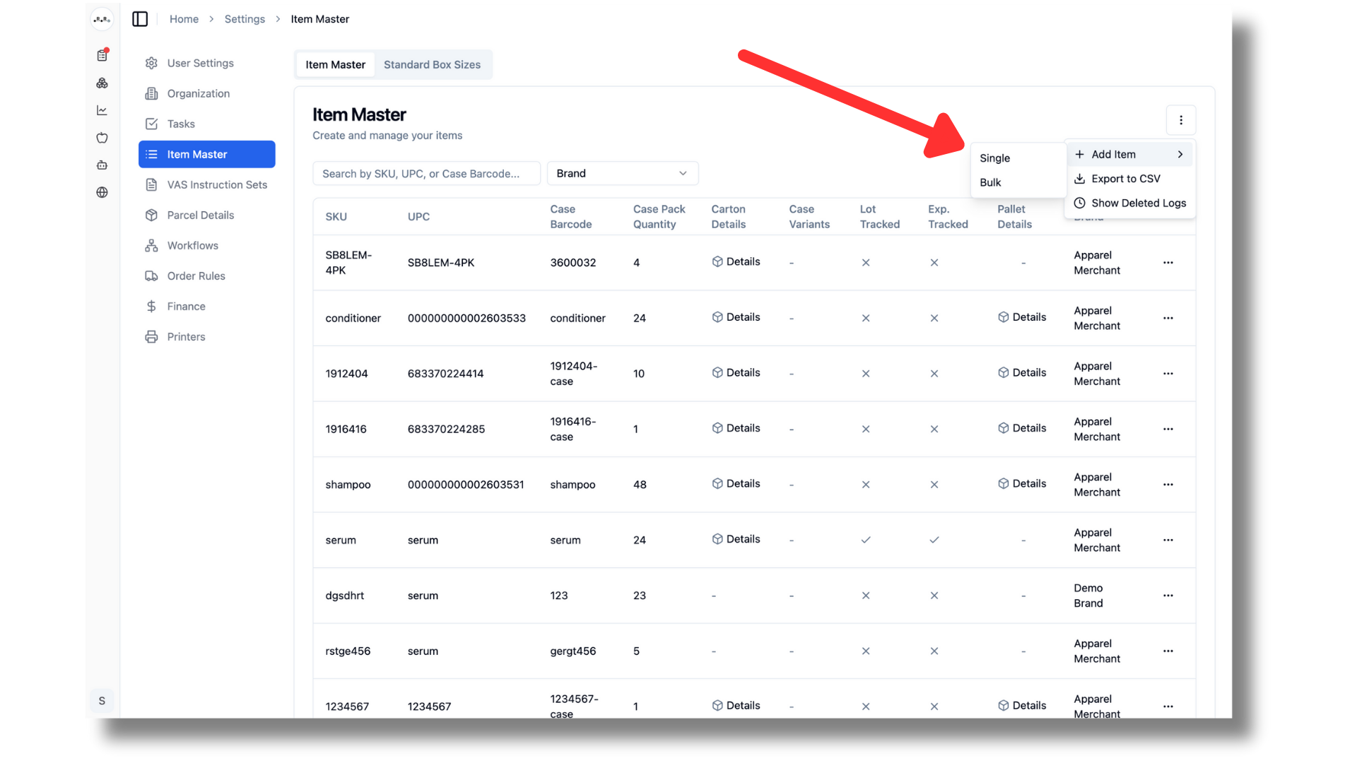This screenshot has height=763, width=1357.
Task: Open the S user avatar
Action: click(102, 701)
